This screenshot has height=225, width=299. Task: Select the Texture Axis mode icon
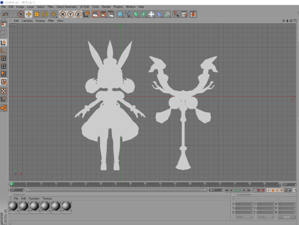(3, 99)
